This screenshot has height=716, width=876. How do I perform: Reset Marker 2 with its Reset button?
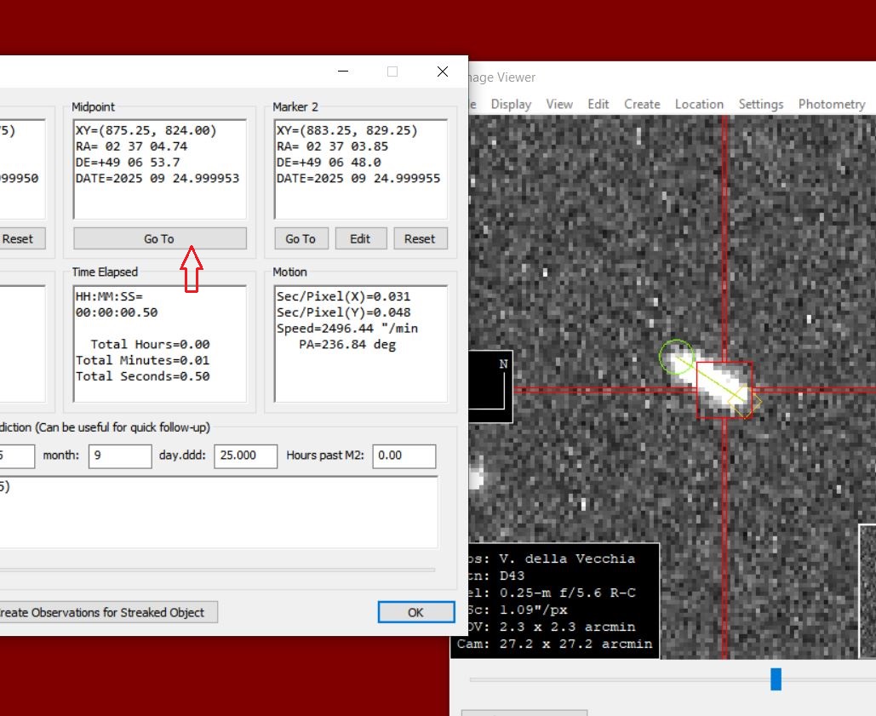[420, 238]
